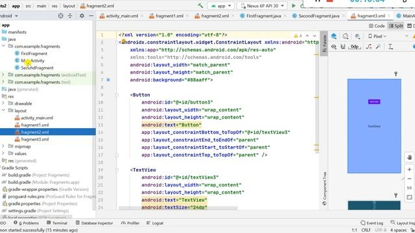Click the #88aaff color swatch in gutter

[x=108, y=80]
